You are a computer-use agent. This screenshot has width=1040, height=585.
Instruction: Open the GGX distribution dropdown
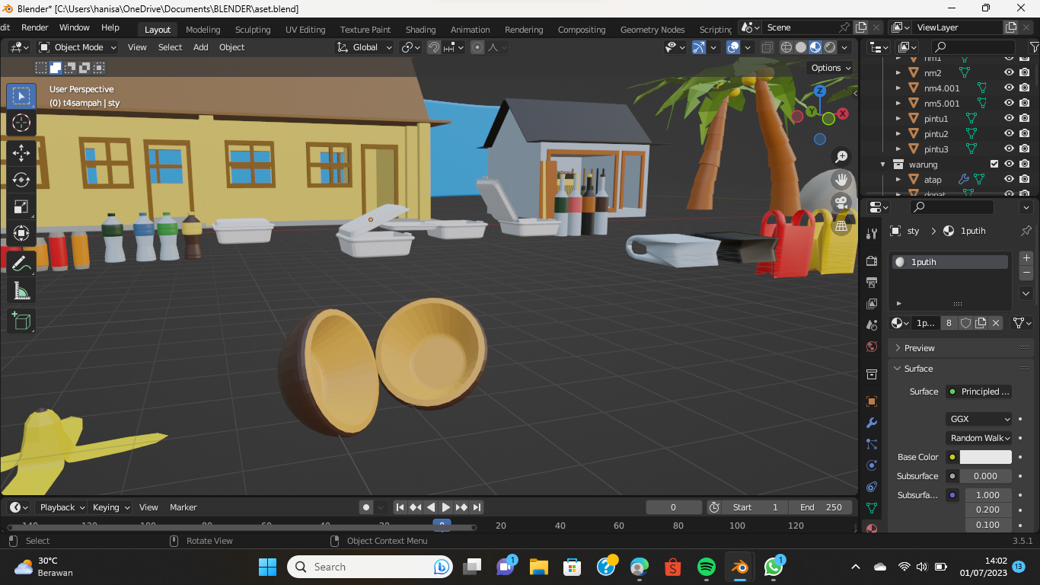coord(979,419)
